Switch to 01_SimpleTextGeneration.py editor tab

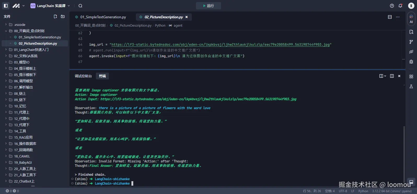point(103,17)
